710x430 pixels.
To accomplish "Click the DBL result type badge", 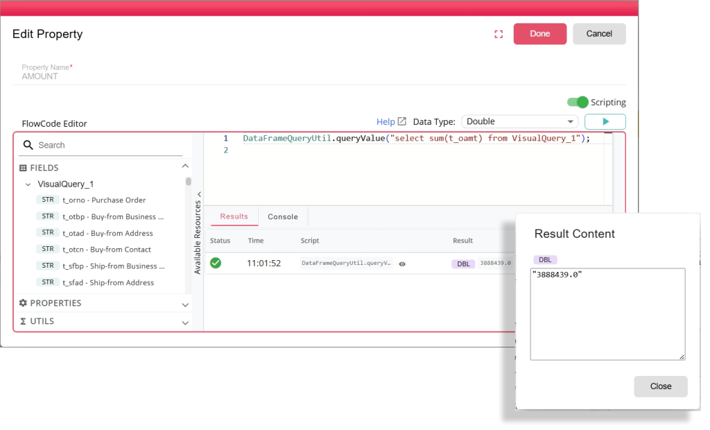I will tap(463, 264).
